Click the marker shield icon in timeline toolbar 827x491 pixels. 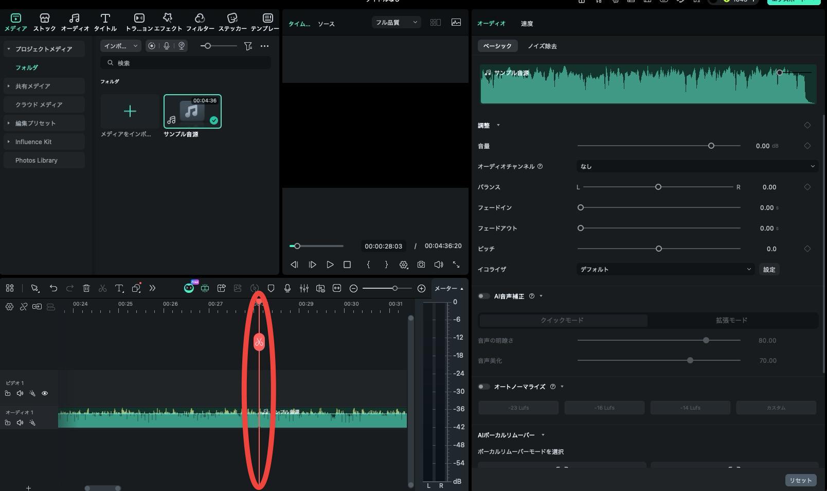coord(271,288)
